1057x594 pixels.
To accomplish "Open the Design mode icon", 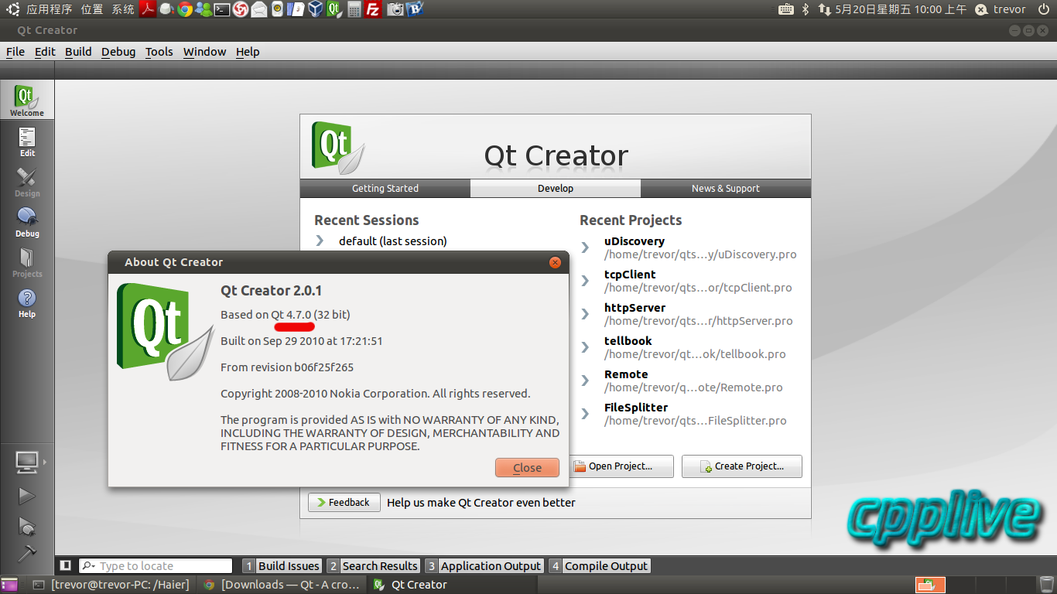I will pyautogui.click(x=27, y=182).
